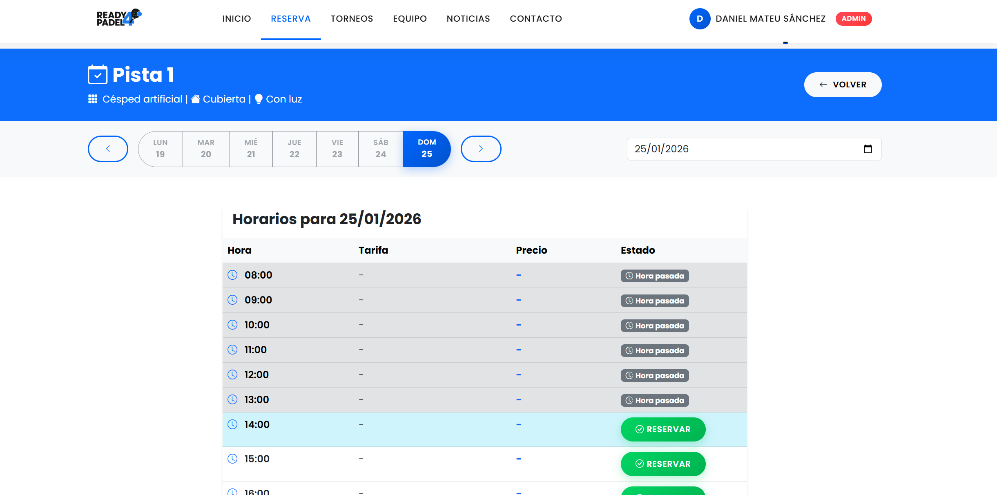Viewport: 997px width, 495px height.
Task: Click the house icon beside Cubierta
Action: [x=196, y=99]
